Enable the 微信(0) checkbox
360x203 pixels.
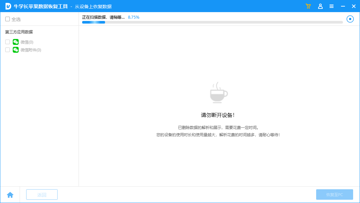pos(7,42)
